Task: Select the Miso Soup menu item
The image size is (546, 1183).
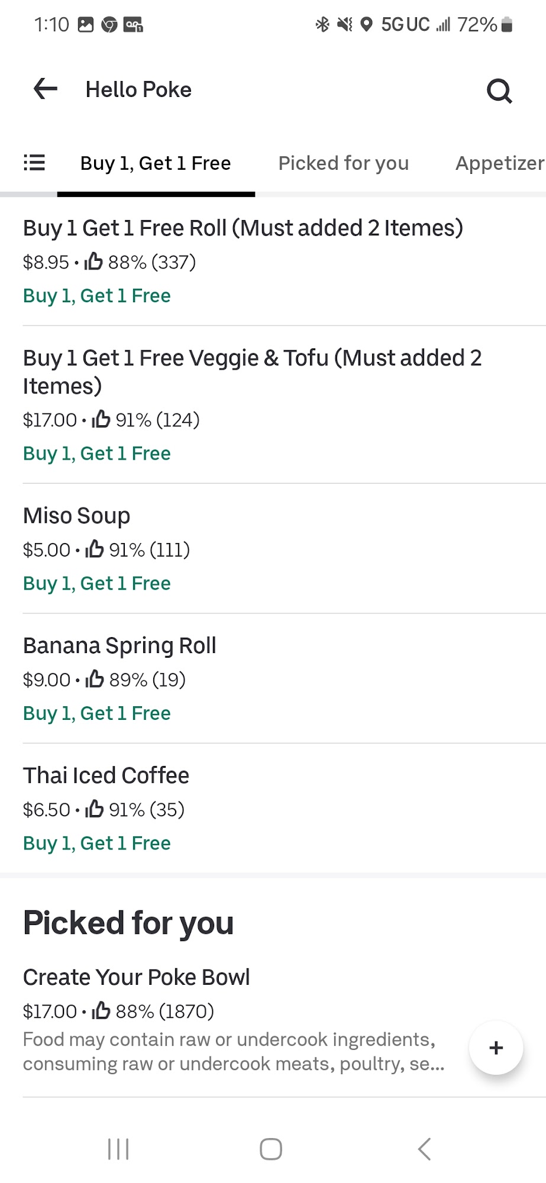Action: [76, 516]
